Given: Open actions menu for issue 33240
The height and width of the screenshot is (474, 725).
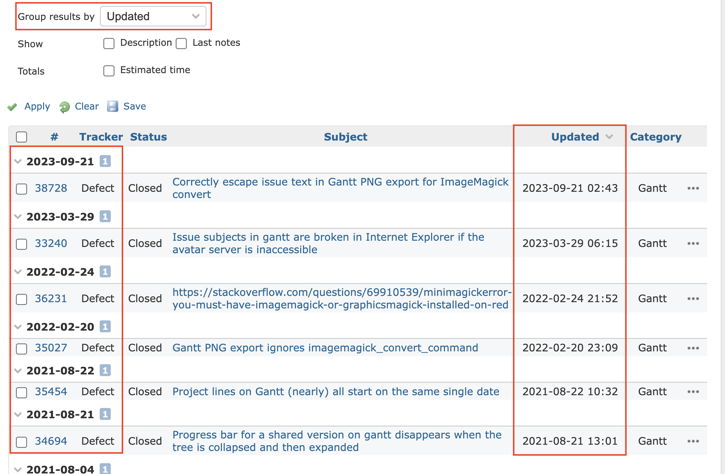Looking at the screenshot, I should point(693,243).
